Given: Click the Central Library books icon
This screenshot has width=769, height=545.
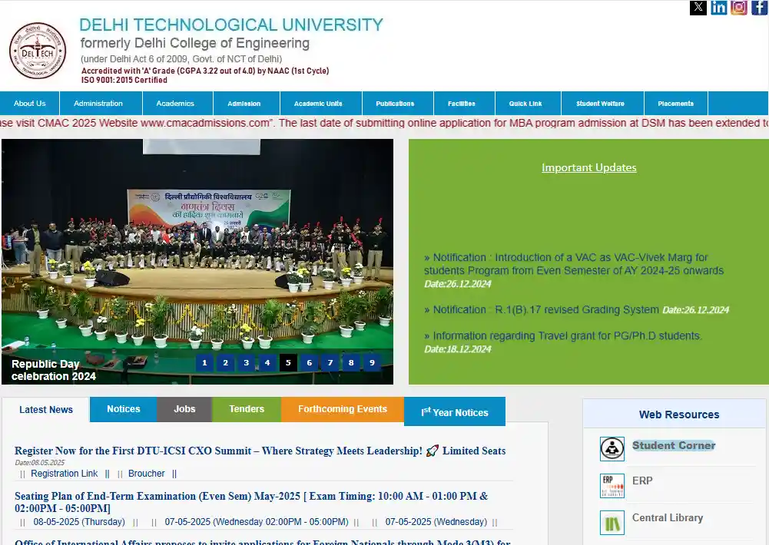Looking at the screenshot, I should 612,523.
